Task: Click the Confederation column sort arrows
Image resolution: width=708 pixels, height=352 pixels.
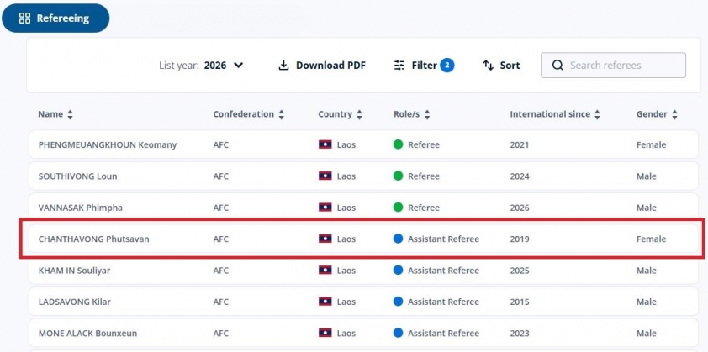Action: [x=282, y=114]
